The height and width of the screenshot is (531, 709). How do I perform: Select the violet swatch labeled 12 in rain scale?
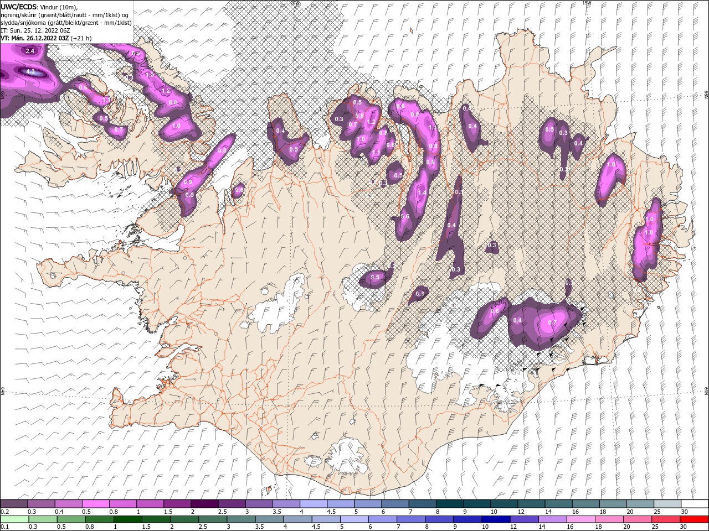point(524,519)
